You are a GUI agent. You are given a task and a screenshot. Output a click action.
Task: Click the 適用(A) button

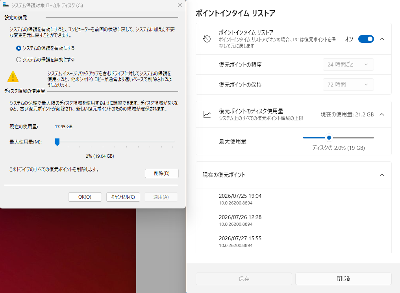(x=161, y=197)
